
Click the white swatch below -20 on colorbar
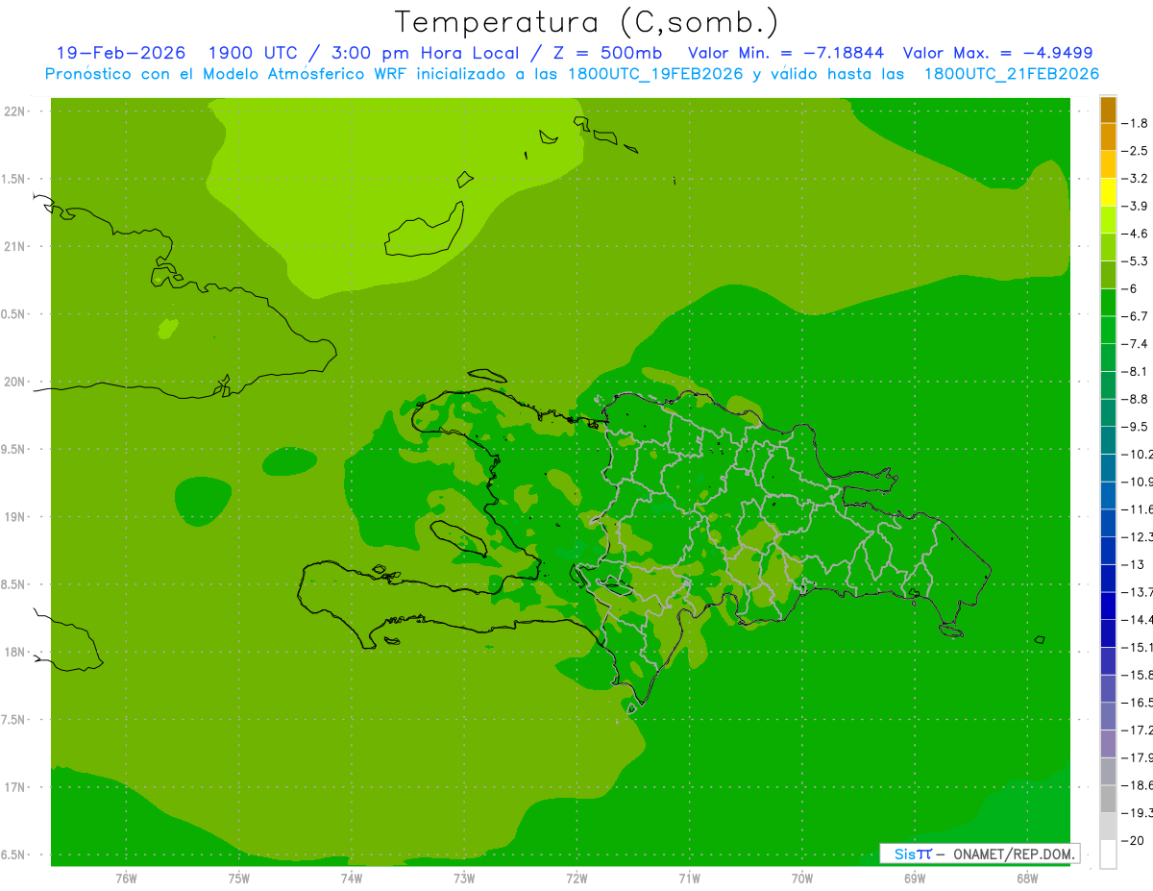coord(1108,854)
